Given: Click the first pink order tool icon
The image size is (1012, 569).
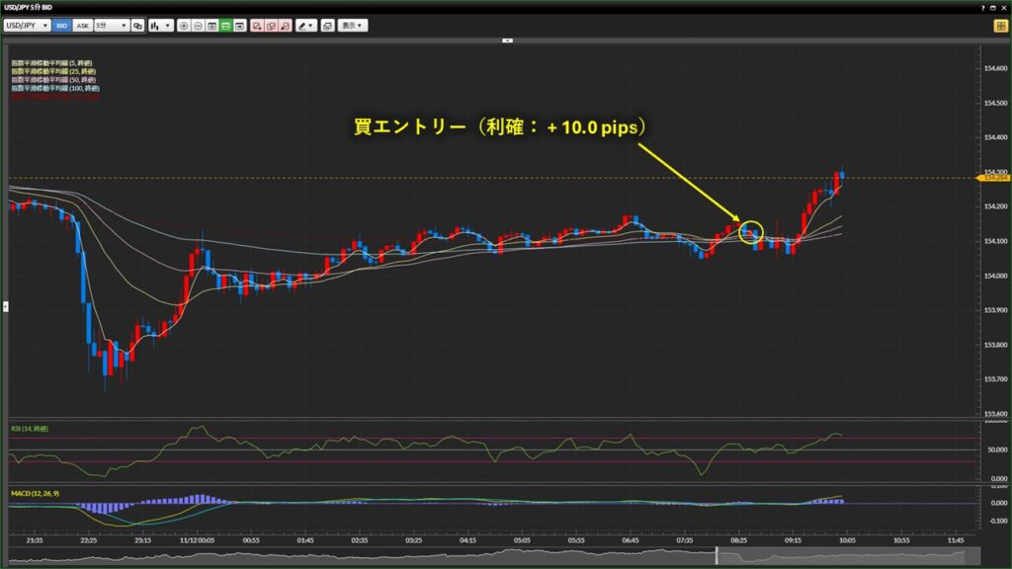Looking at the screenshot, I should pos(257,25).
